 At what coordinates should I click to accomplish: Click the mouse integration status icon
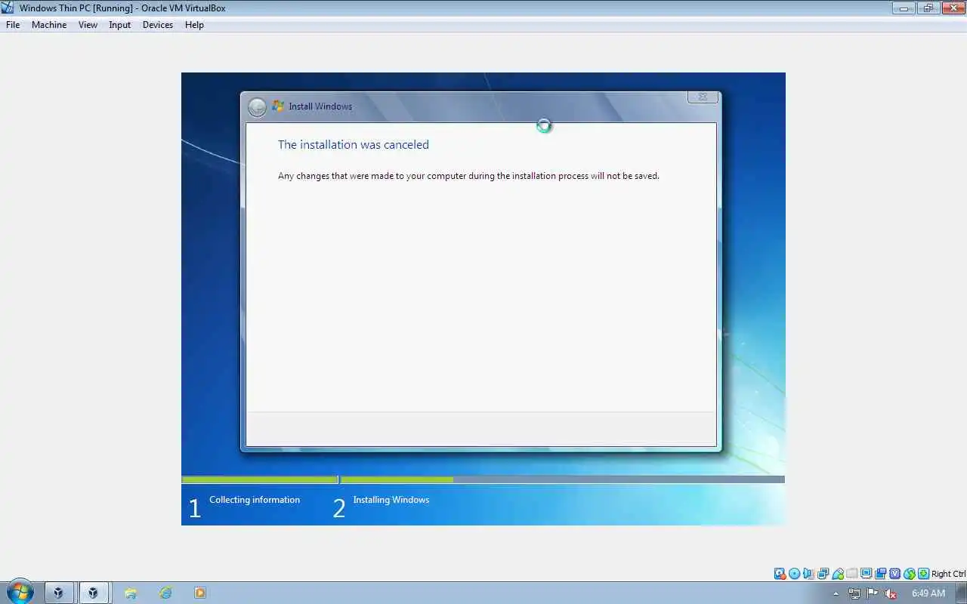click(910, 574)
